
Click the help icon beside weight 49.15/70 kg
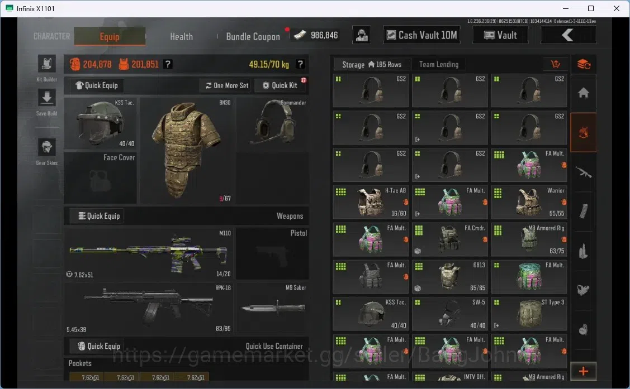point(300,64)
